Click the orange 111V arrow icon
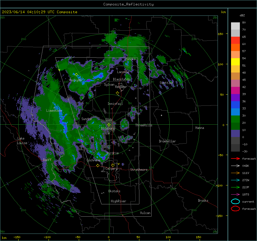 coord(235,173)
